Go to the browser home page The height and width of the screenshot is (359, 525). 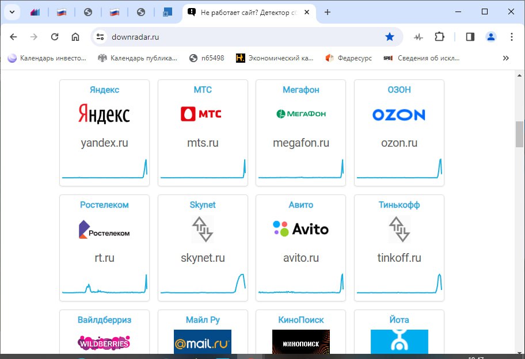coord(75,37)
